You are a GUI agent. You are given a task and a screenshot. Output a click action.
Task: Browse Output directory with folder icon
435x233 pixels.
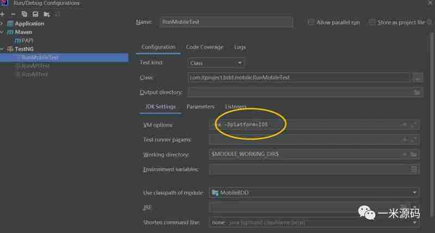pos(417,92)
